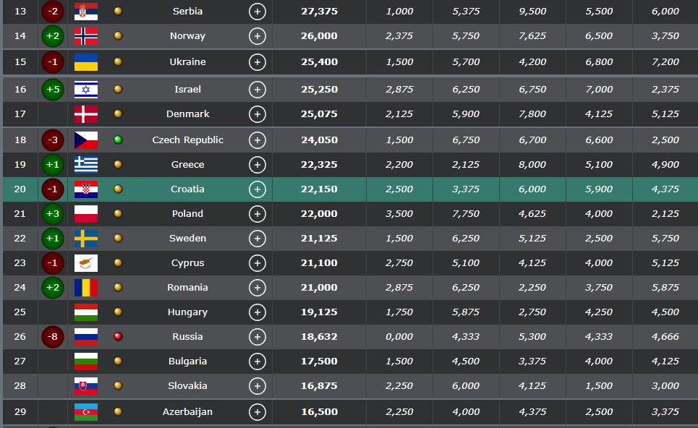Click the red status dot for Russia
This screenshot has height=428, width=698.
point(118,337)
